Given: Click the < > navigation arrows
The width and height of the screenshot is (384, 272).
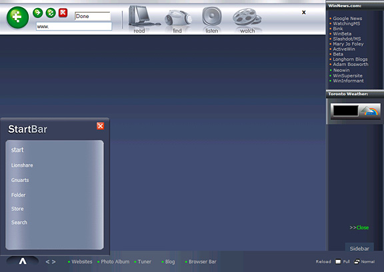Looking at the screenshot, I should [x=51, y=262].
